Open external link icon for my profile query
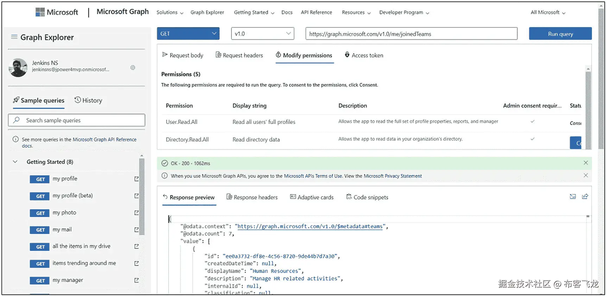Image resolution: width=607 pixels, height=297 pixels. pos(137,179)
